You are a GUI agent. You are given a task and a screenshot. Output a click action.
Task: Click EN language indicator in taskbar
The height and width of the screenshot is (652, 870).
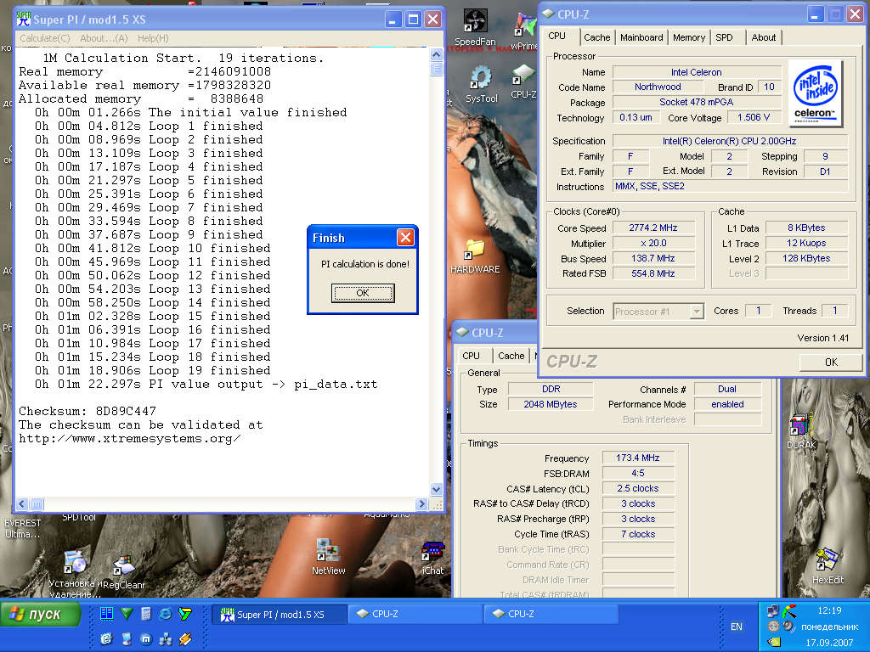pos(737,627)
